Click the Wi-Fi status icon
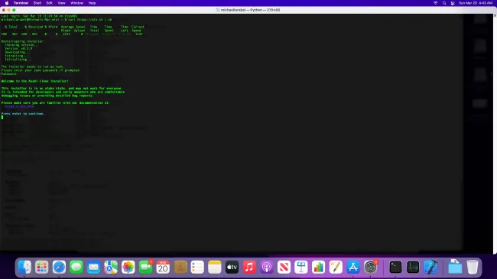The image size is (497, 279). point(436,3)
